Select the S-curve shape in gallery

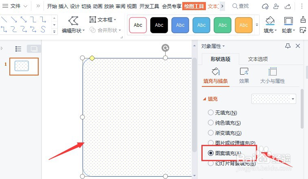43,29
